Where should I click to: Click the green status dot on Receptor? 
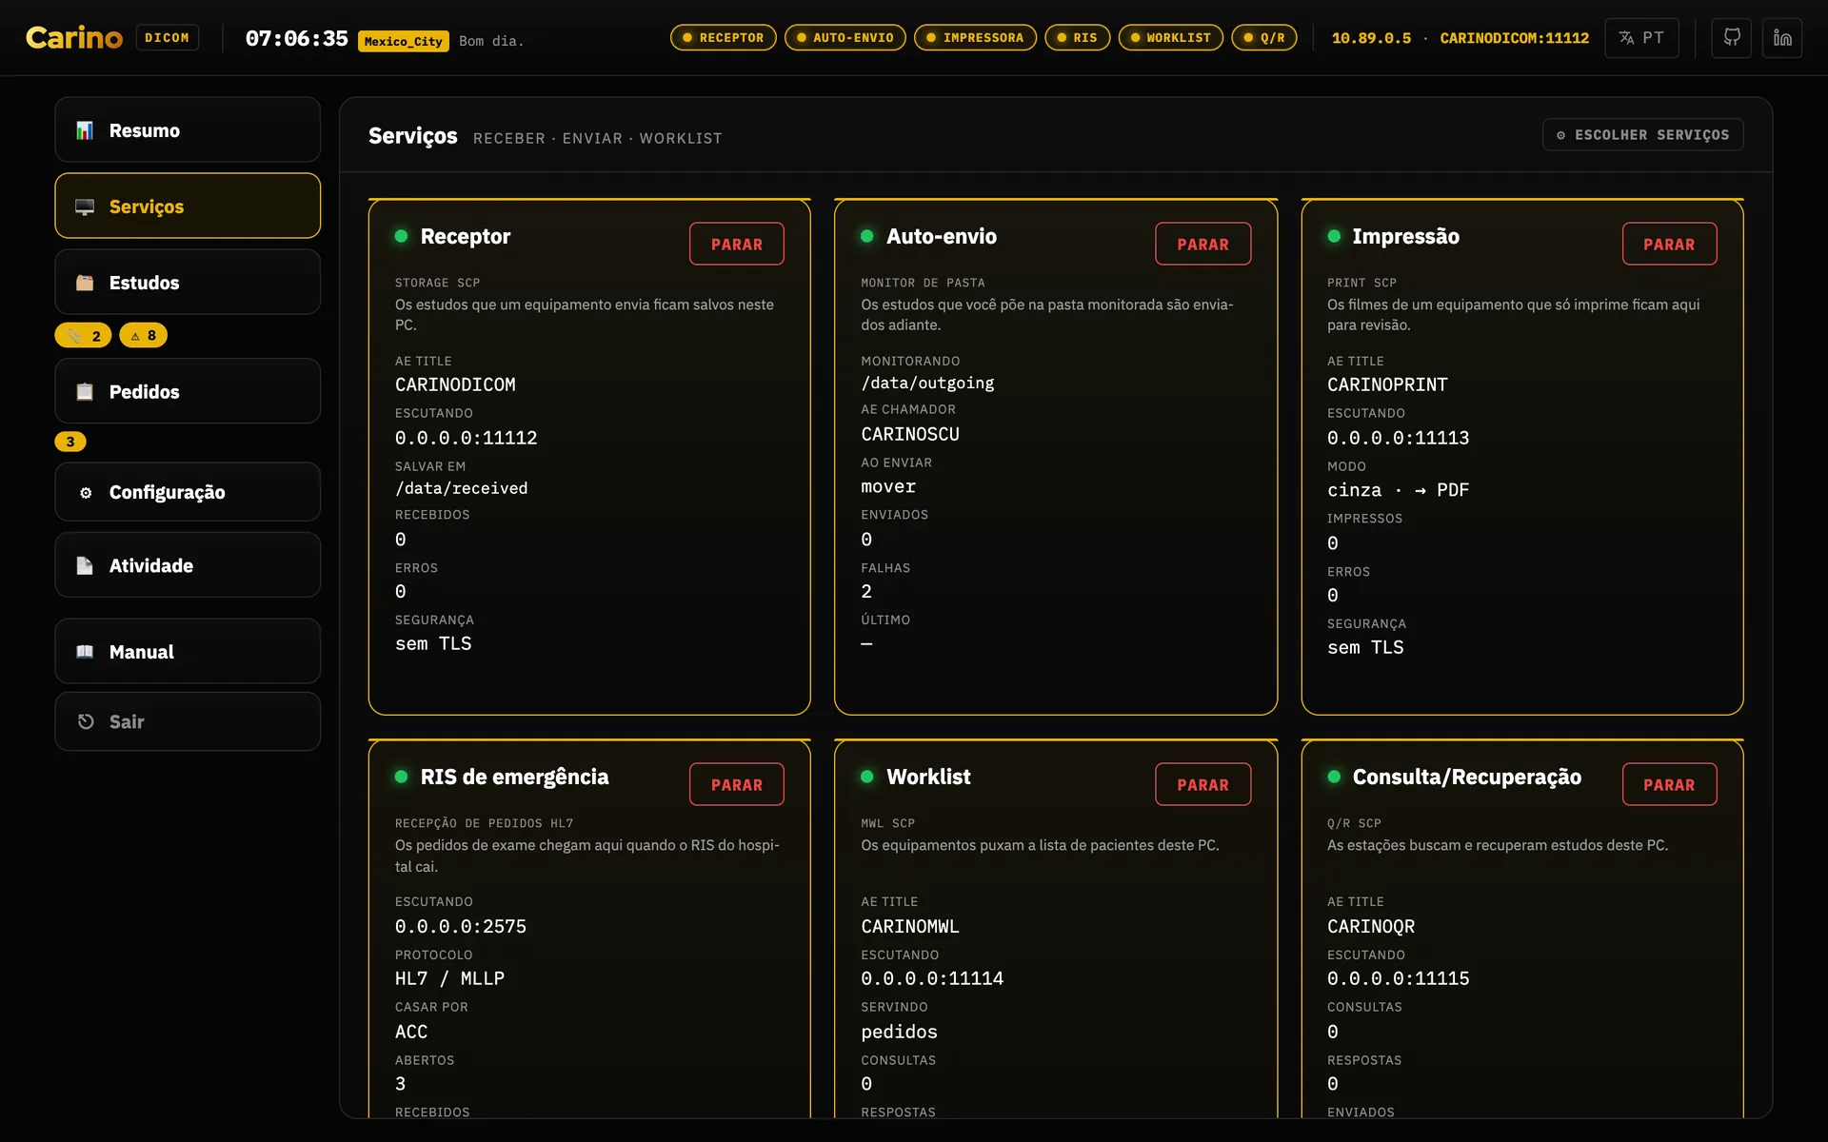point(401,236)
